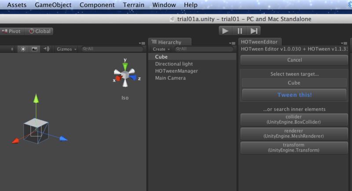The width and height of the screenshot is (352, 191).
Task: Click the Cube tween target field
Action: (294, 83)
